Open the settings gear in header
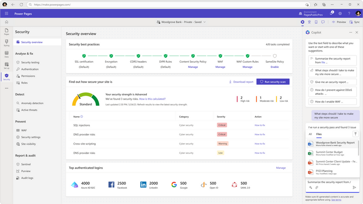 point(340,13)
